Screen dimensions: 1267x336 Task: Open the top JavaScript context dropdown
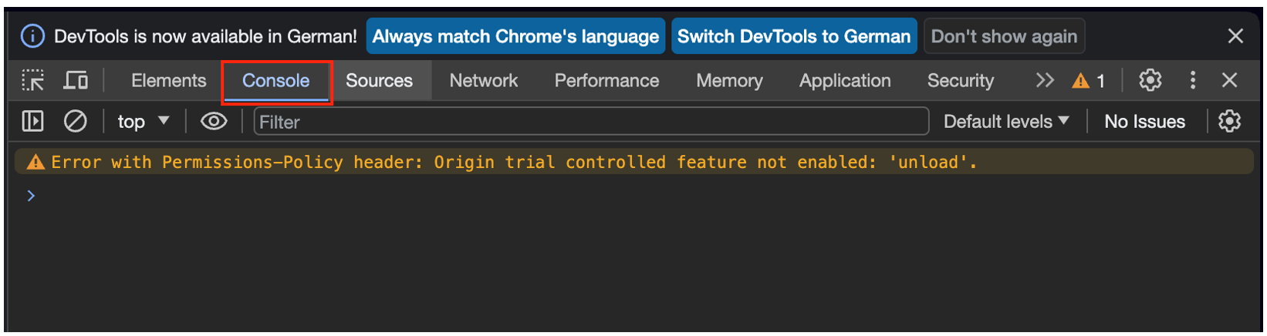click(x=143, y=121)
